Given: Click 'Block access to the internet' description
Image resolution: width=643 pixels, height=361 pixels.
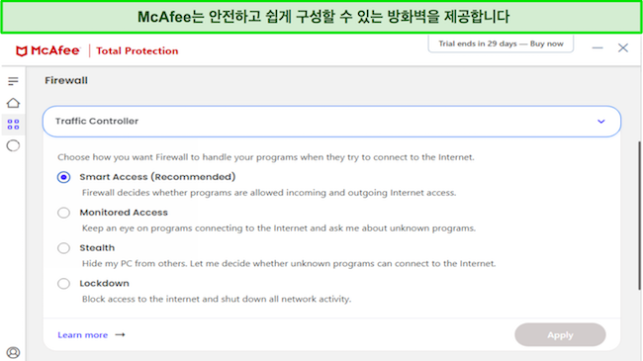Looking at the screenshot, I should point(217,299).
